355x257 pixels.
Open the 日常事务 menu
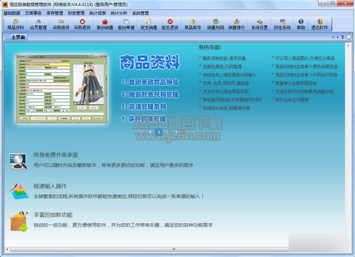[x=33, y=13]
